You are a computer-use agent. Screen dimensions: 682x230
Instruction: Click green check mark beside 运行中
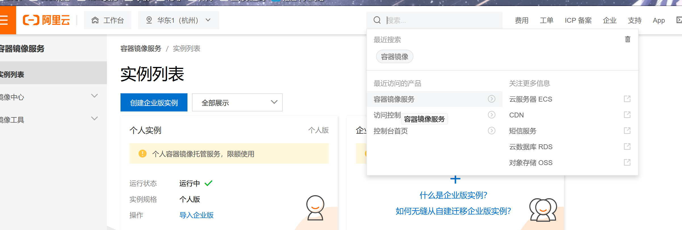208,183
